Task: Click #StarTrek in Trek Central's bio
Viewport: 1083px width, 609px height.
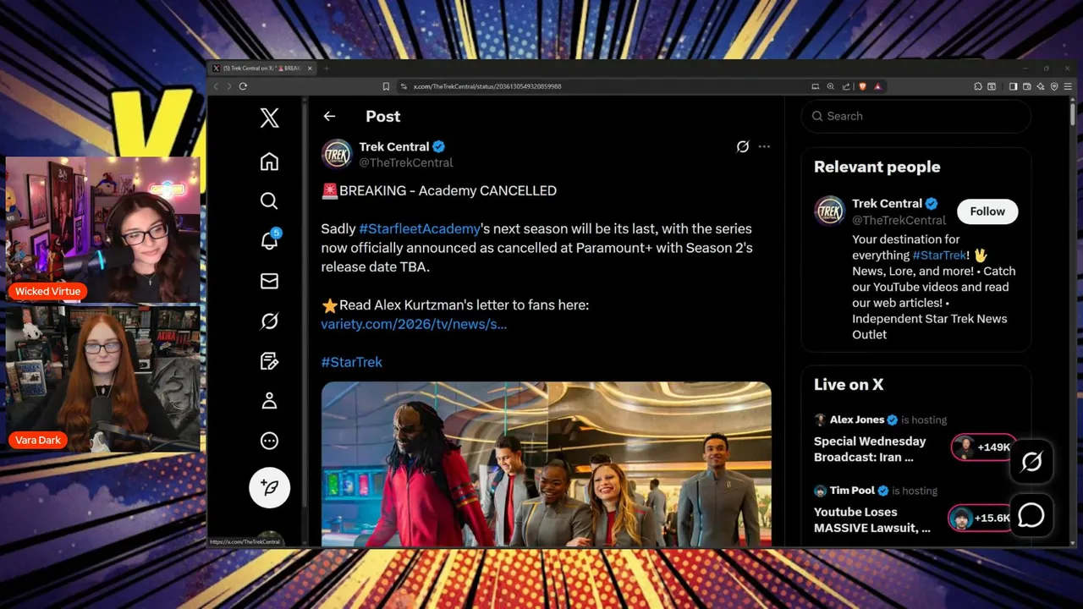Action: [x=939, y=255]
